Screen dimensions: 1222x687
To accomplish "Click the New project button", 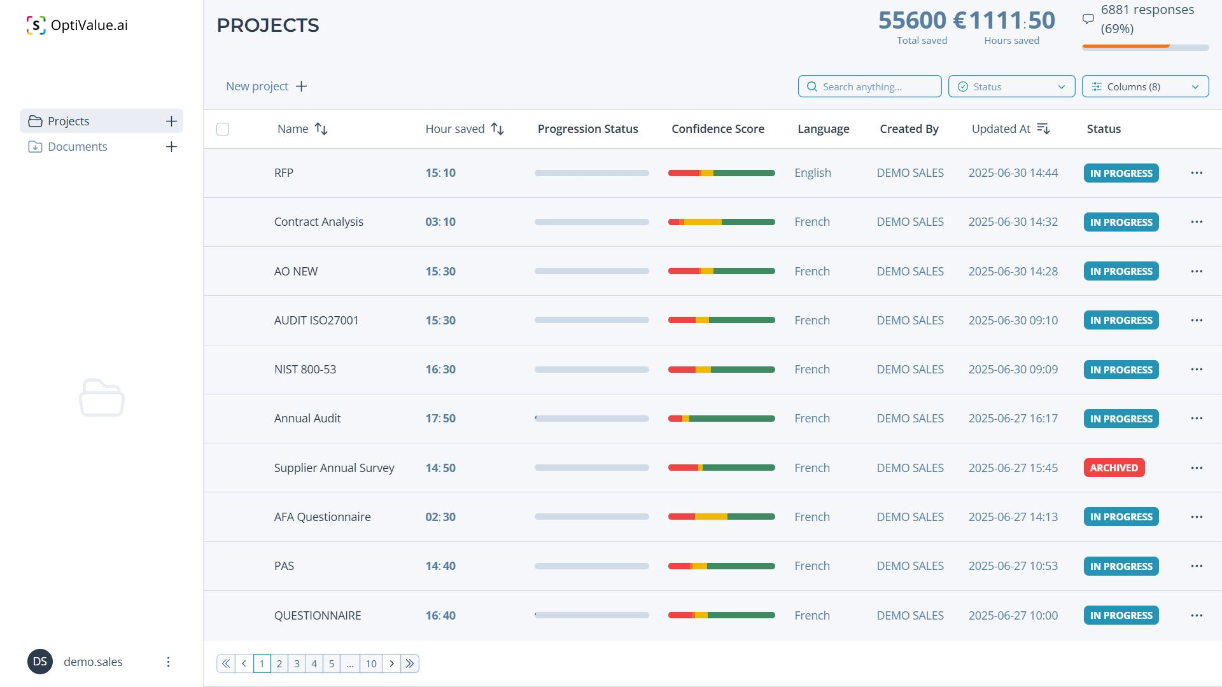I will pos(265,86).
